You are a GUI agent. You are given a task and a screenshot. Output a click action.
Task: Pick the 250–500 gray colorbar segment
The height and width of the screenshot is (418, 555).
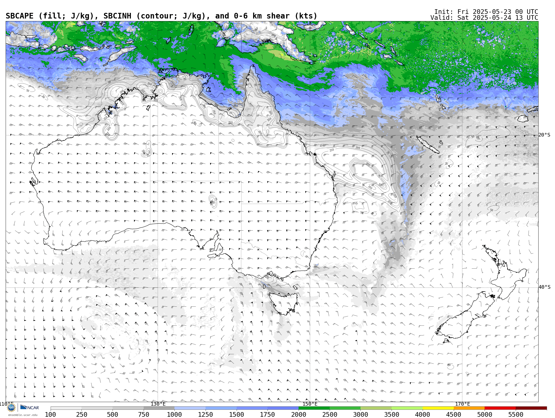click(97, 408)
